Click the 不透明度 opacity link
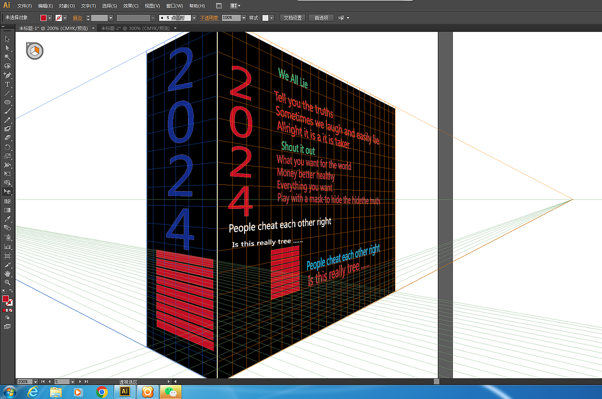The height and width of the screenshot is (399, 602). click(210, 18)
